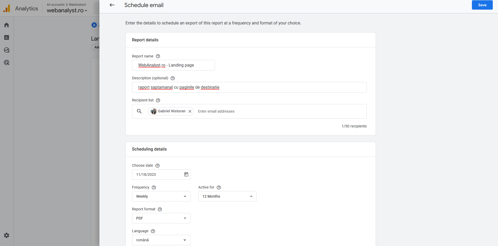Click the Analytics logo in the top corner
Screen dimensions: 498x246
coord(7,8)
